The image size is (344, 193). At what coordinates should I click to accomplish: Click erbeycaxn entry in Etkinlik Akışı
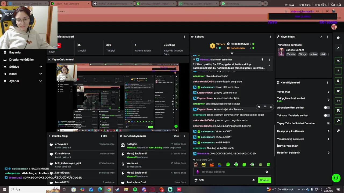pos(81,146)
